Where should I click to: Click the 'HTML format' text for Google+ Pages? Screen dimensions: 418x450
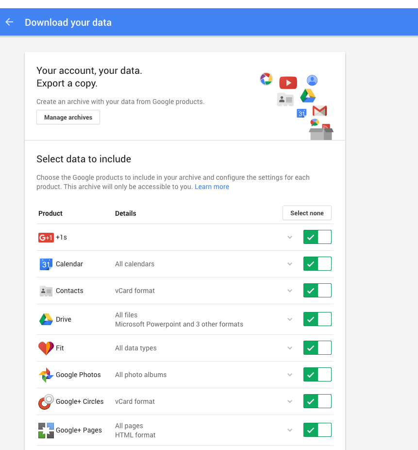click(x=135, y=435)
